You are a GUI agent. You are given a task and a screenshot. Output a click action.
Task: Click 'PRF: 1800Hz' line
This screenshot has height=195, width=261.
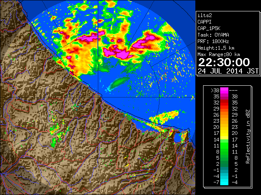click(213, 41)
